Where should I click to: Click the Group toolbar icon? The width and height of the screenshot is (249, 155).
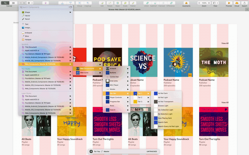coord(79,3)
